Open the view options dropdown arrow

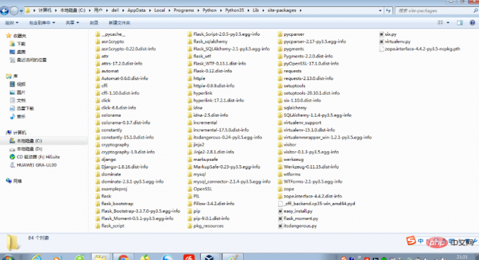(448, 23)
